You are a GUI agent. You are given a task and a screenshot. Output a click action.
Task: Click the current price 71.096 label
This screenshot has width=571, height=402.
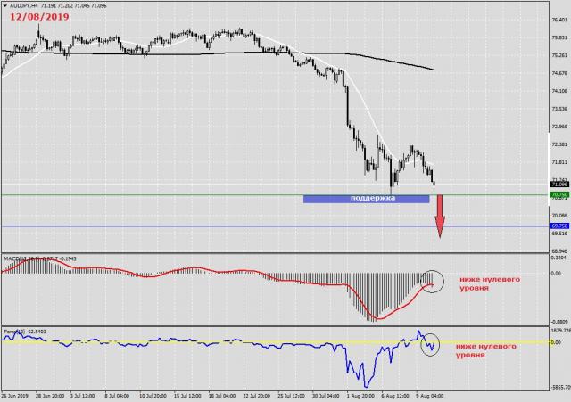[x=559, y=185]
